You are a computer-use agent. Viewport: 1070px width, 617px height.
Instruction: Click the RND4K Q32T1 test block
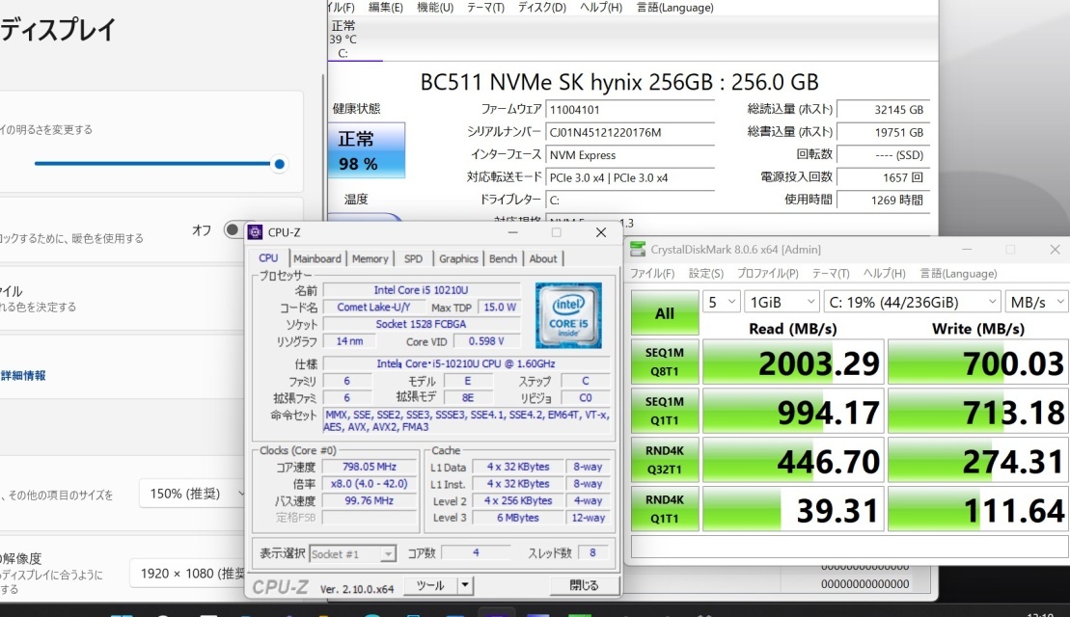pos(664,460)
